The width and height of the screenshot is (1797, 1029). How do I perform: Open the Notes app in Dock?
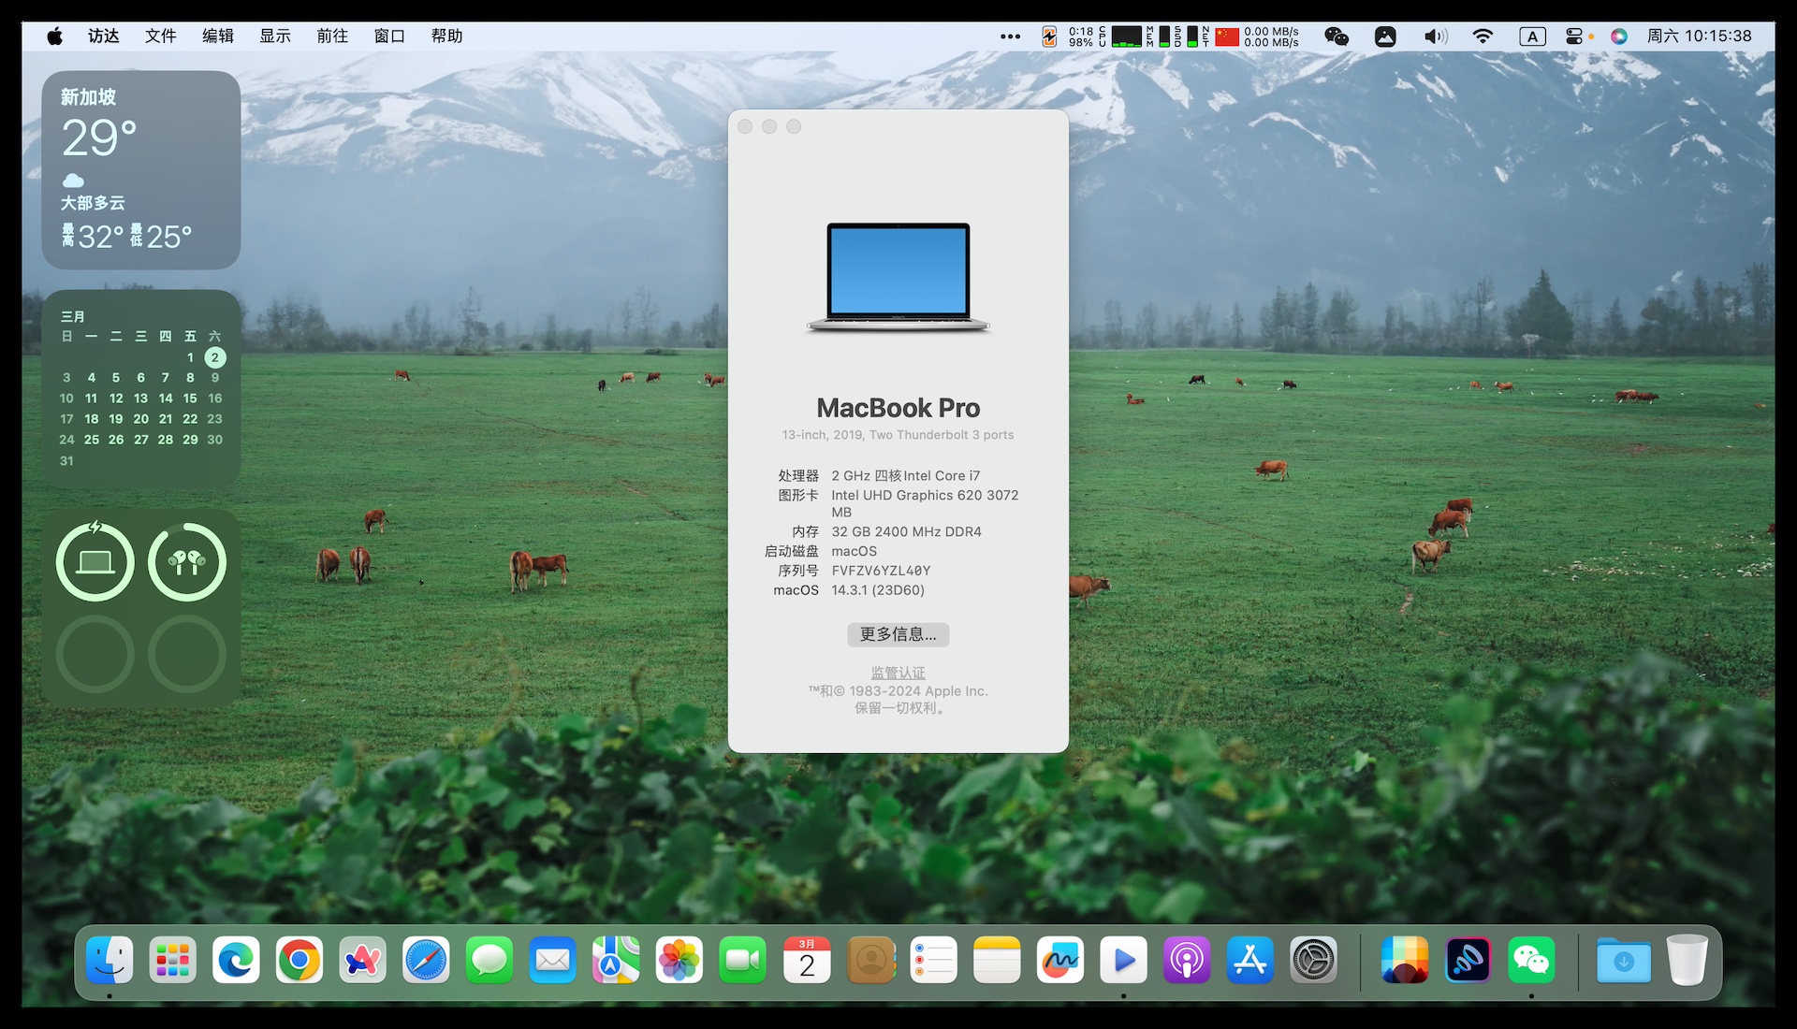(x=997, y=960)
